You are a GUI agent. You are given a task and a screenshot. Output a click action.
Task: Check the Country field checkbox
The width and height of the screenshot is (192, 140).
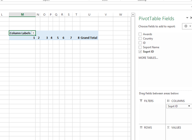click(140, 38)
